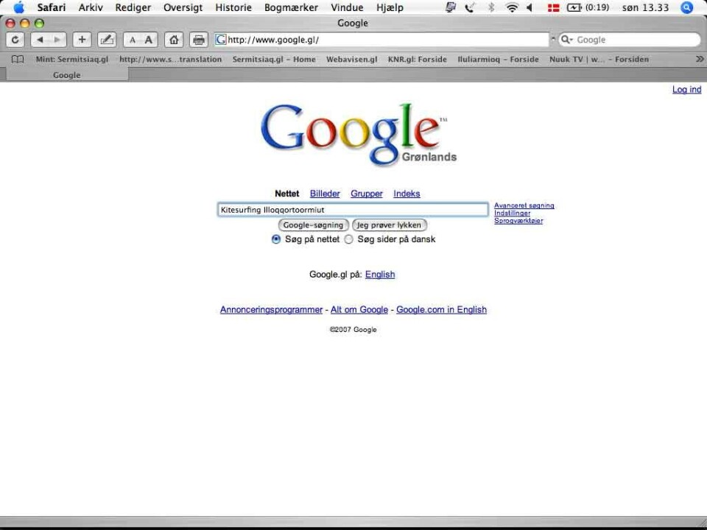Click the 'Log ind' link

[x=686, y=89]
